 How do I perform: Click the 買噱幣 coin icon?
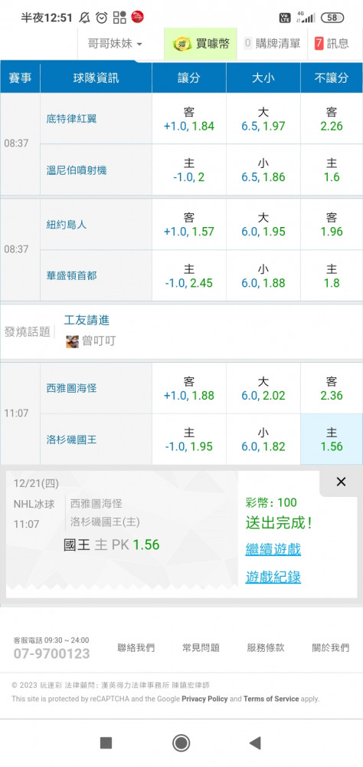tap(182, 44)
